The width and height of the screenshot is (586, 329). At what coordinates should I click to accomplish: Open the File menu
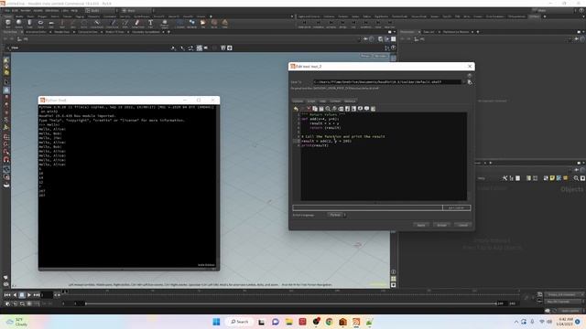7,10
